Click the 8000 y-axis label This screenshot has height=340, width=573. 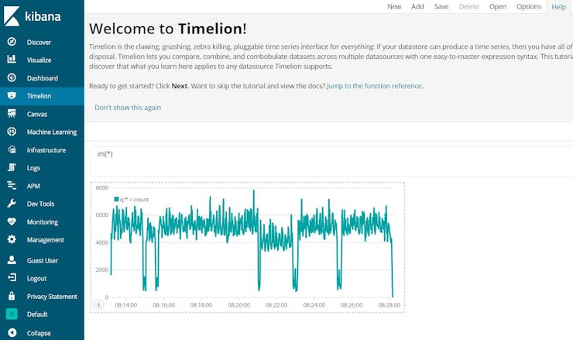[x=102, y=188]
